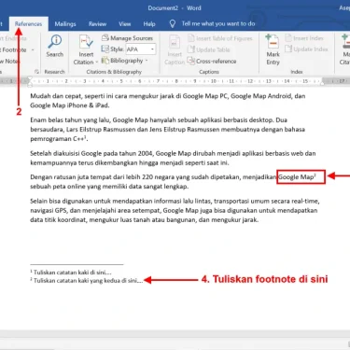Image resolution: width=350 pixels, height=350 pixels.
Task: Click footnote 'Tuliskan catatan kaki yang kedua di sini...'
Action: coord(87,280)
